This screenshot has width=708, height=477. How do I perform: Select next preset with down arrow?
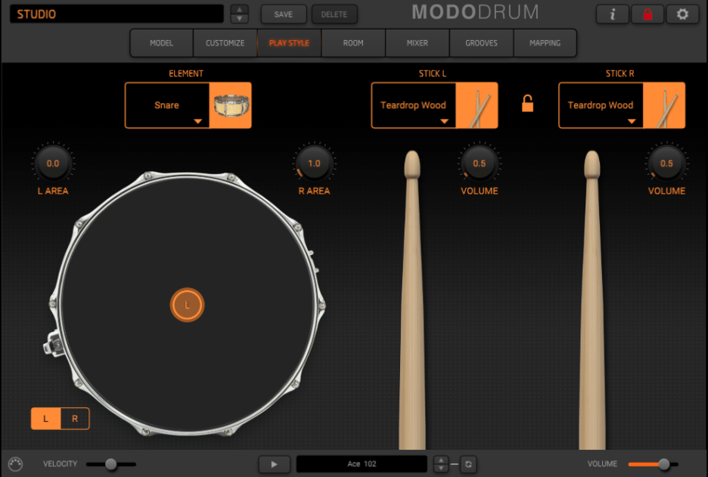[239, 18]
